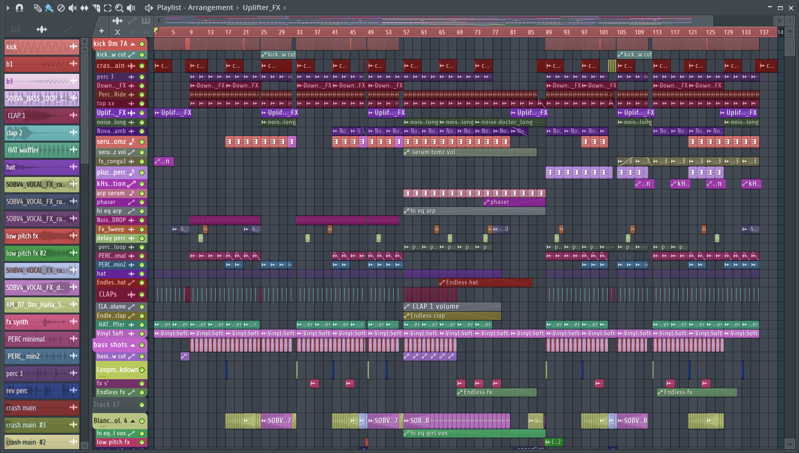Click waveform icon on CLAP 1 picker item
The width and height of the screenshot is (799, 453).
click(74, 115)
